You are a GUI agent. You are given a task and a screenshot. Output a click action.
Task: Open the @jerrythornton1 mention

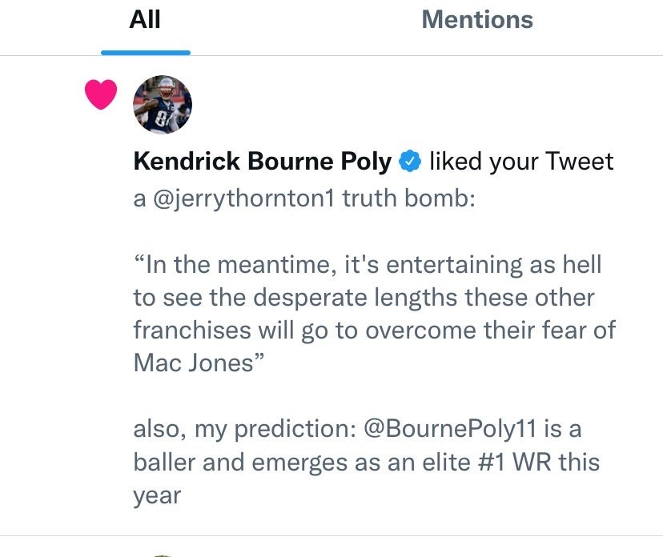[x=243, y=198]
